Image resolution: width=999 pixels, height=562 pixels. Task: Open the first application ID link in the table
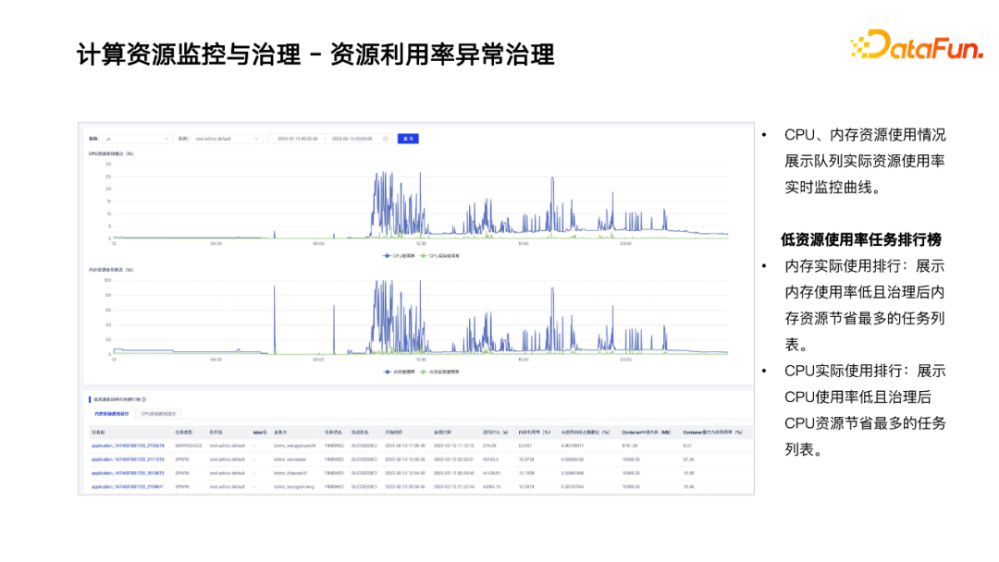pos(128,444)
